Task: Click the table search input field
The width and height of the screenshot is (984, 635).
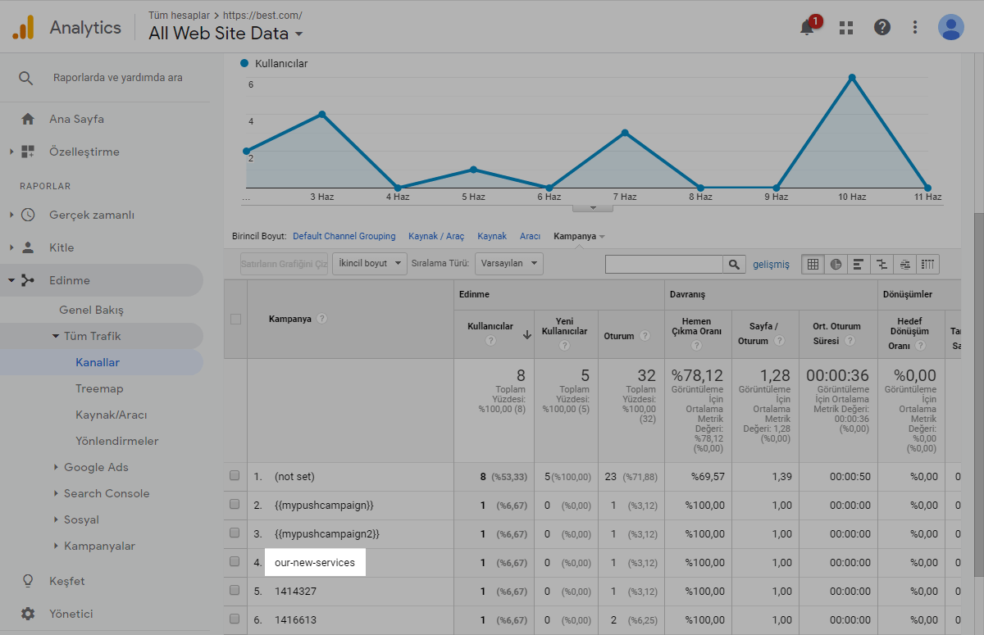Action: [x=663, y=264]
